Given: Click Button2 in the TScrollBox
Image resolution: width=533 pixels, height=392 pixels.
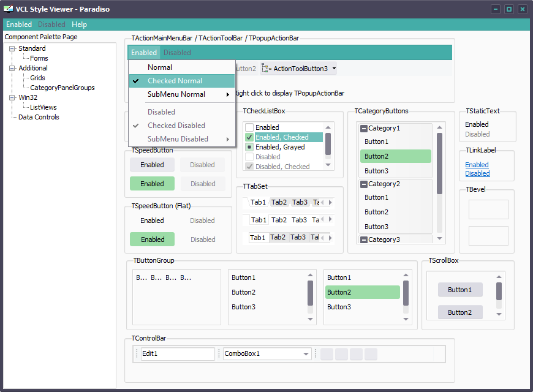Looking at the screenshot, I should pyautogui.click(x=460, y=312).
